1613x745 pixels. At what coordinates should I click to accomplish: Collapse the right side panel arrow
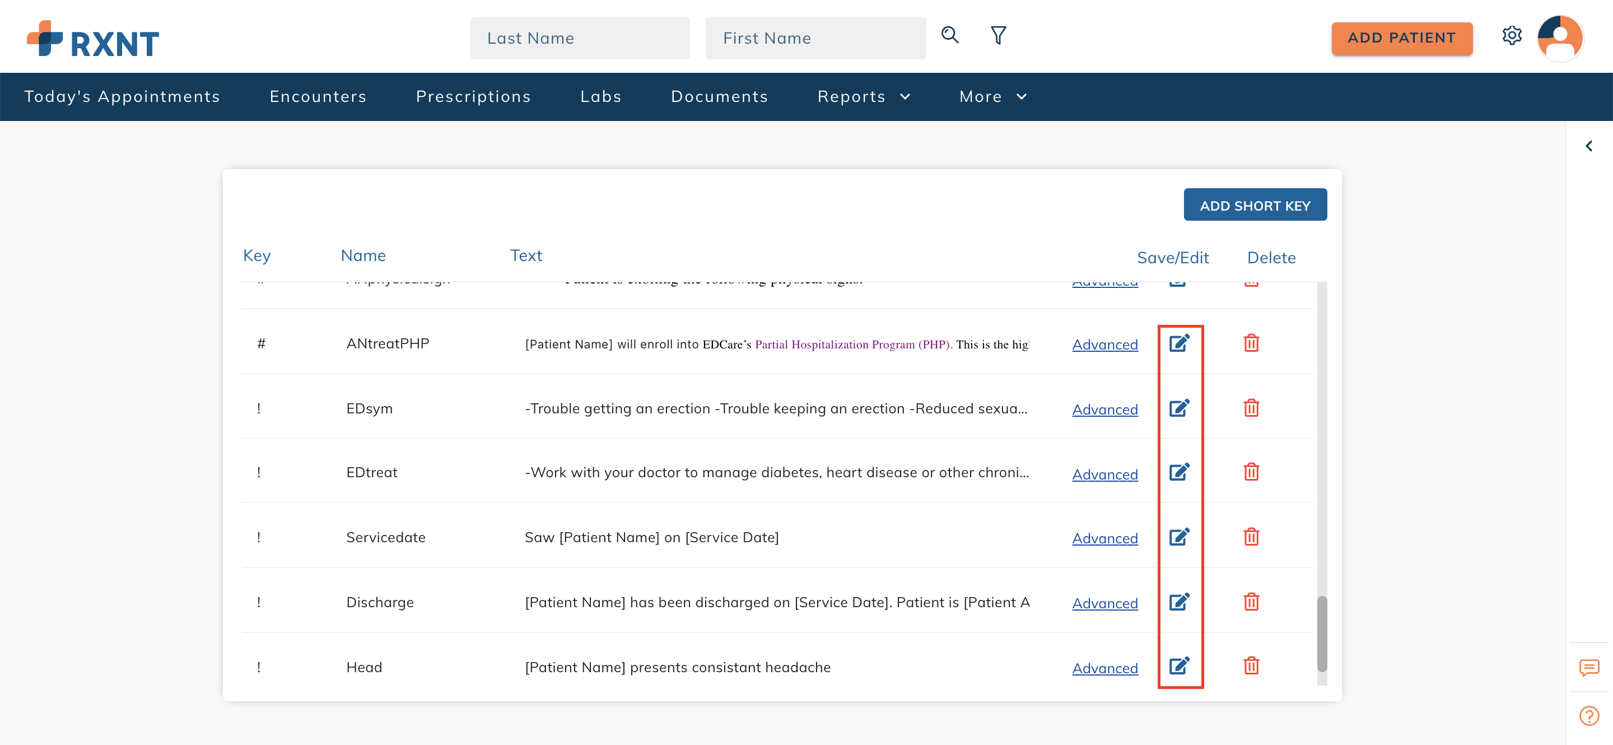point(1588,146)
